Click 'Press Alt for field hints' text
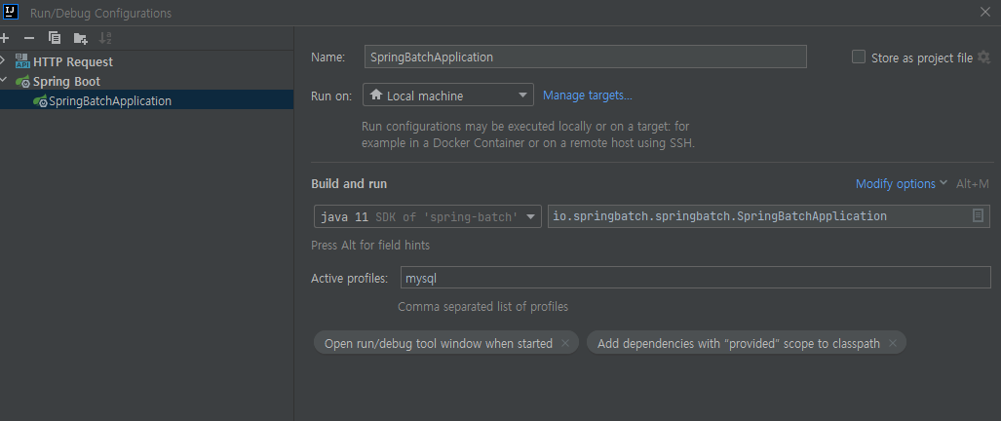The width and height of the screenshot is (1001, 421). [x=370, y=245]
